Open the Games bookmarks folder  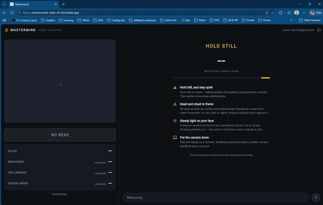pos(264,20)
